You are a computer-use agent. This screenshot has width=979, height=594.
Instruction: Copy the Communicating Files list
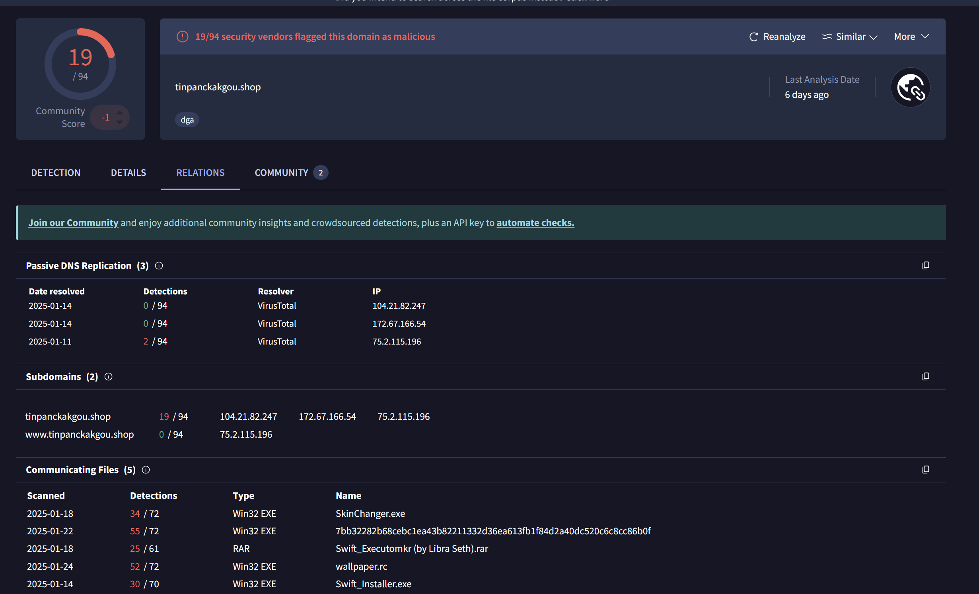coord(925,469)
